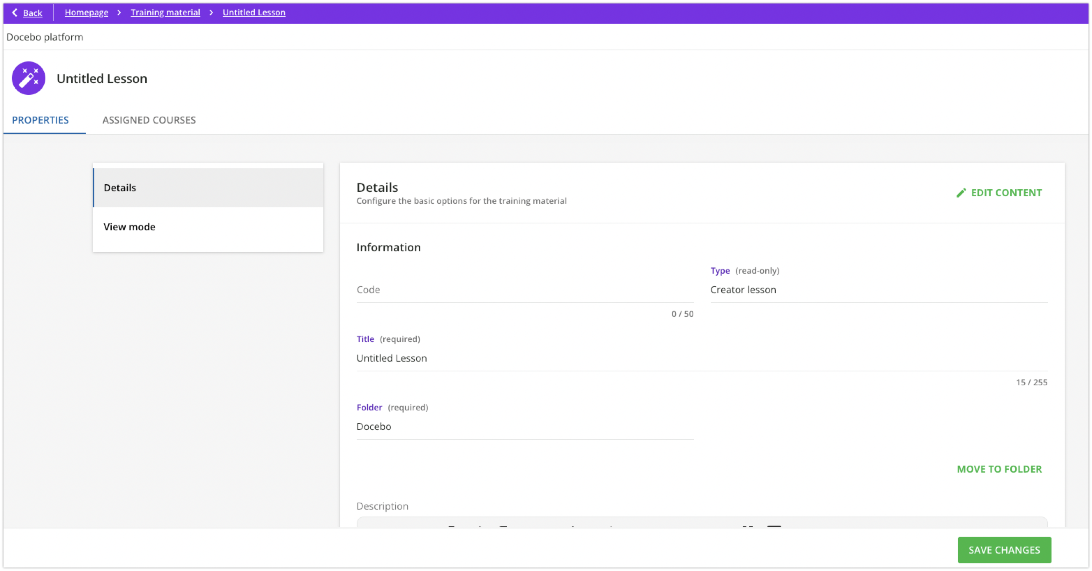Image resolution: width=1092 pixels, height=571 pixels.
Task: Click the chevron before Untitled Lesson breadcrumb
Action: point(211,13)
